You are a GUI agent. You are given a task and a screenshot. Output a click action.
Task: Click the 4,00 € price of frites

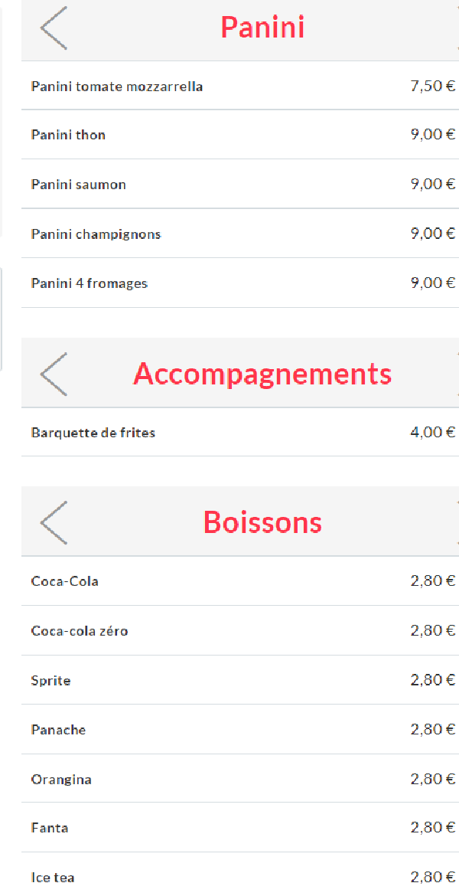tap(433, 432)
